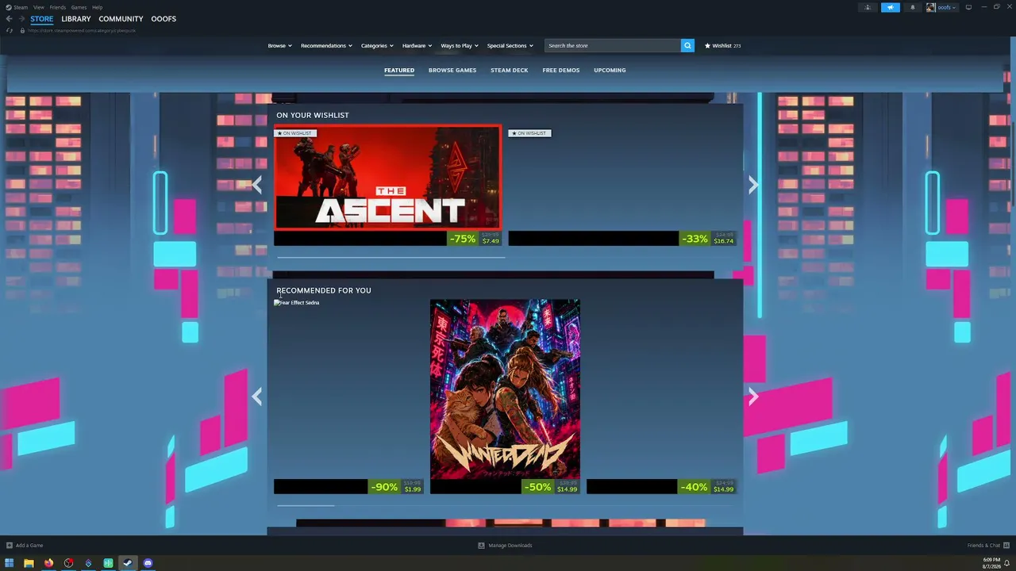Switch to Free Demos tab

(561, 70)
